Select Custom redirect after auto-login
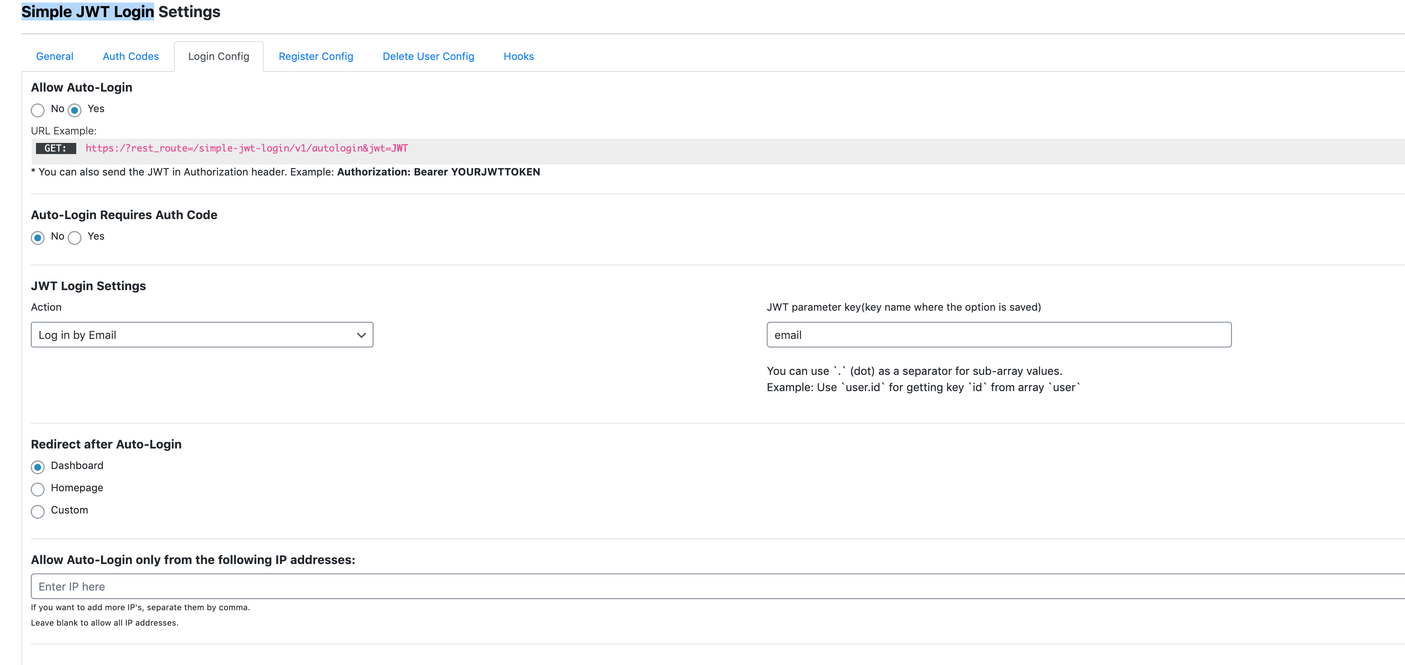Viewport: 1405px width, 665px height. tap(38, 511)
